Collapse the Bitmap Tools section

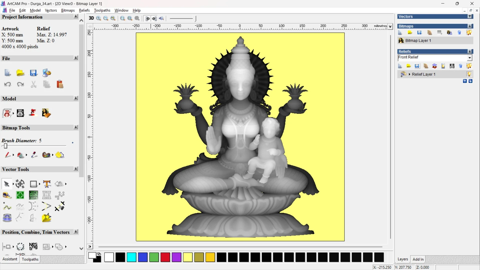76,127
